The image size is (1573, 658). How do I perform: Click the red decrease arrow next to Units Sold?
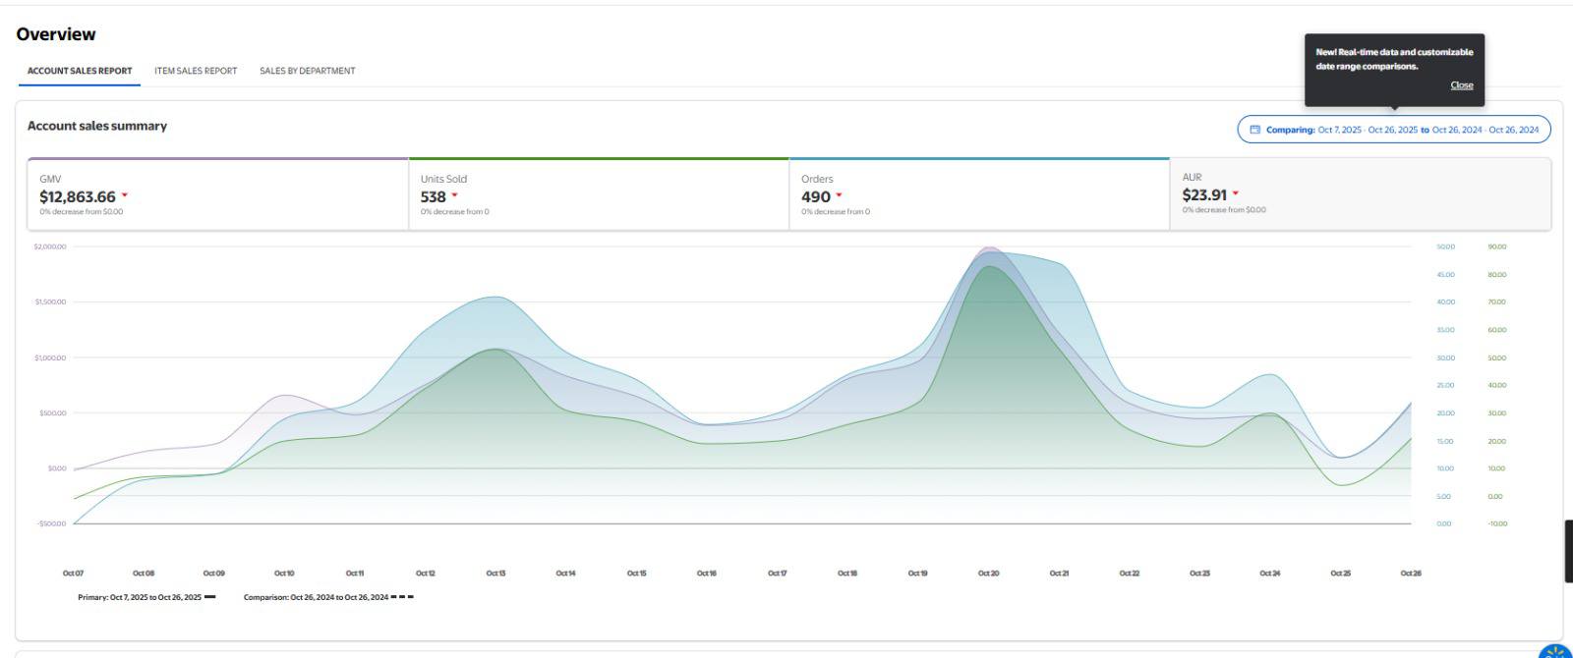pyautogui.click(x=454, y=196)
